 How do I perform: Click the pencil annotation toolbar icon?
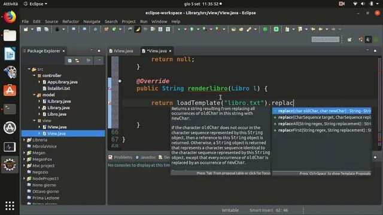tap(249, 29)
